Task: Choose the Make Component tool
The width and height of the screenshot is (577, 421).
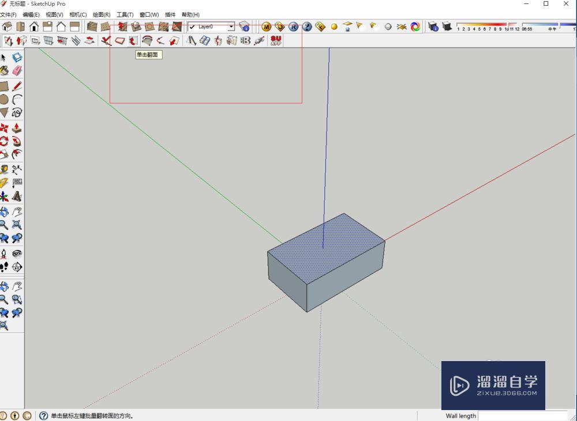Action: 17,58
